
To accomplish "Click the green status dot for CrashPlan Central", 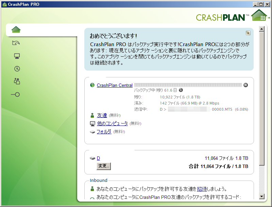I will [92, 85].
